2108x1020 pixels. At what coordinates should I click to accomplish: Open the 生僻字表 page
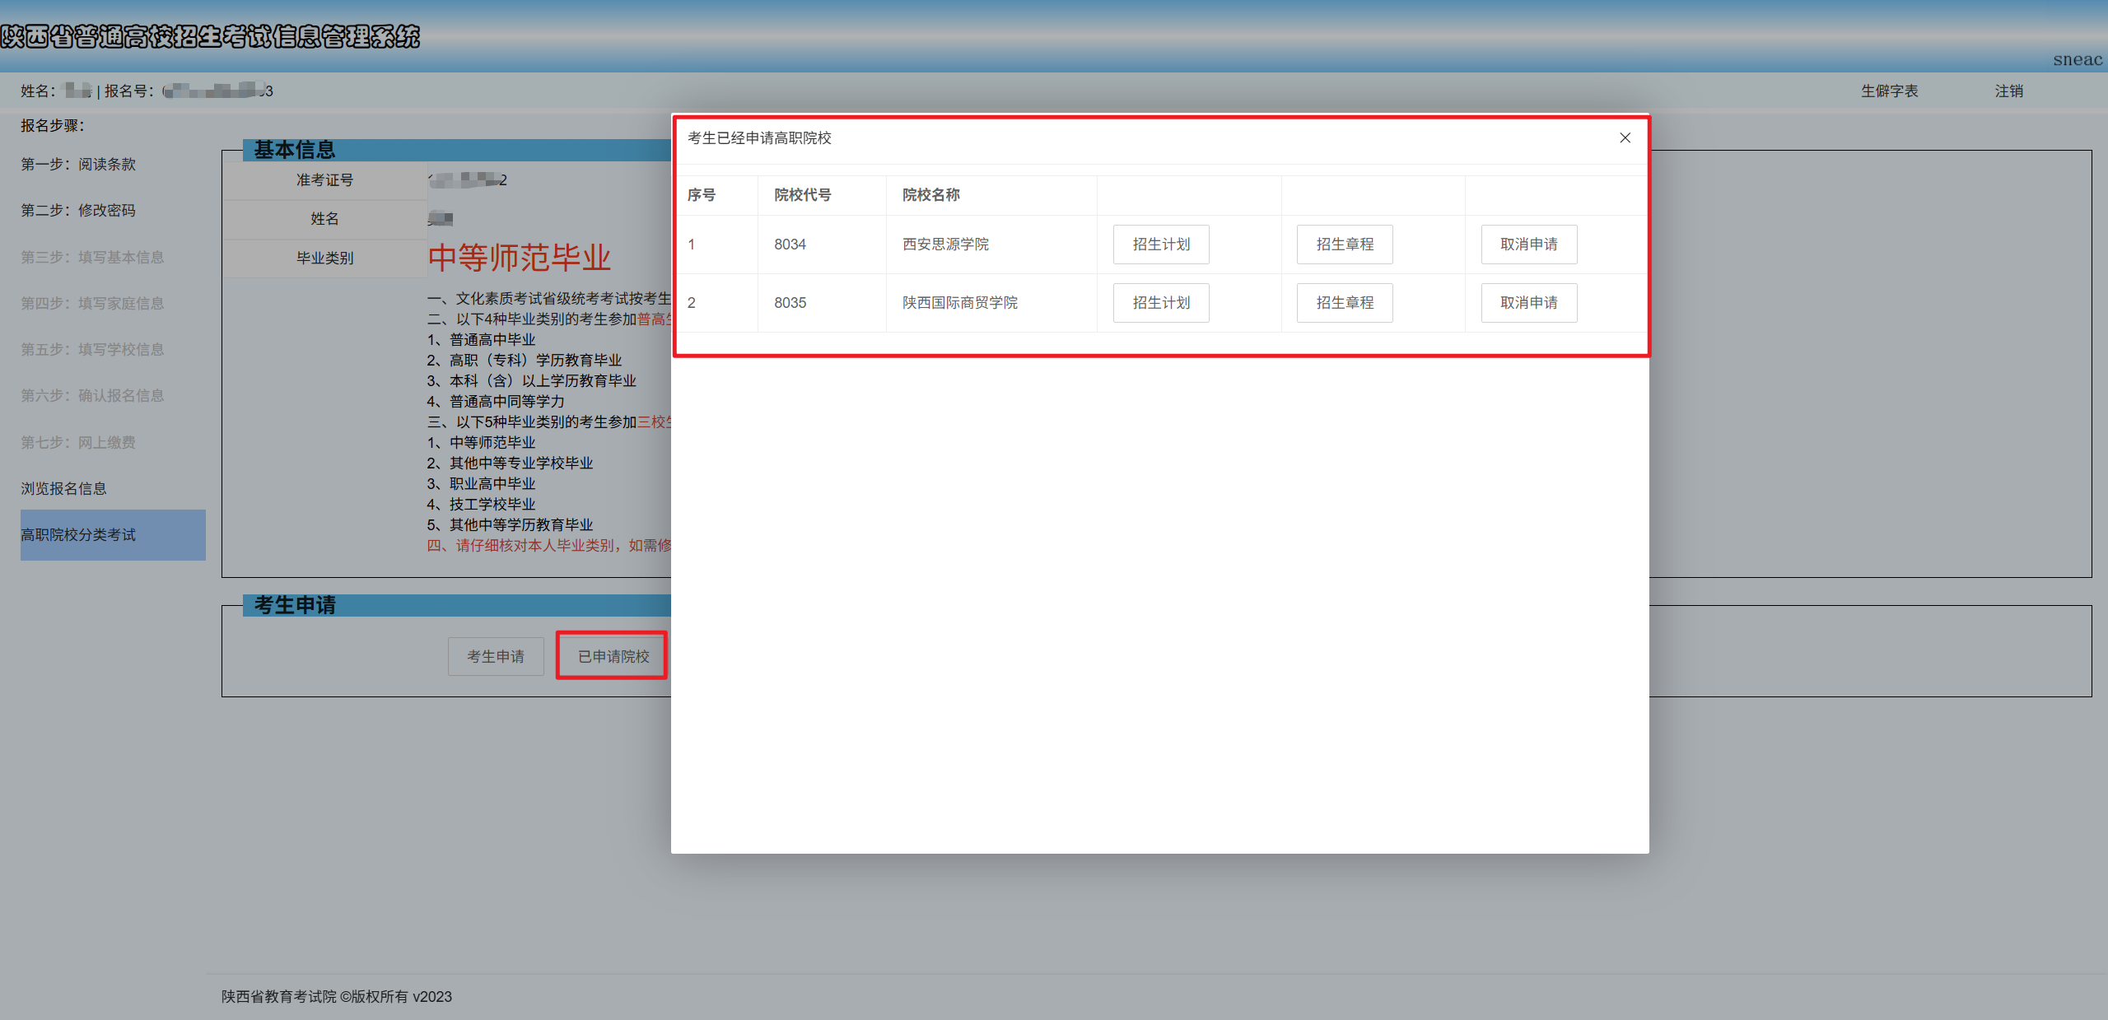1890,91
